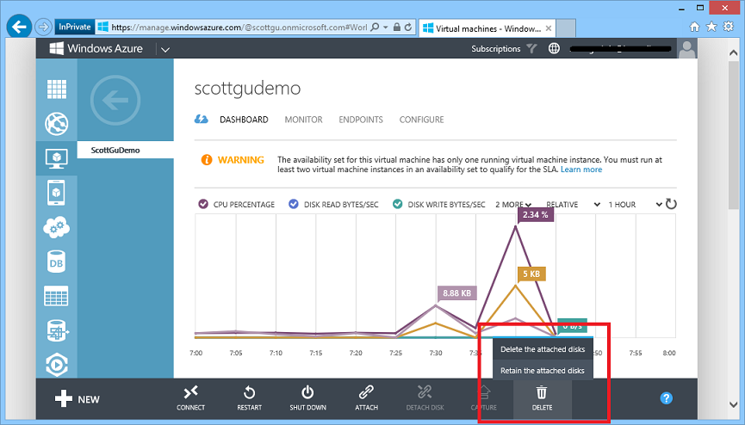This screenshot has width=745, height=425.
Task: Switch to the Dashboard tab
Action: 244,120
